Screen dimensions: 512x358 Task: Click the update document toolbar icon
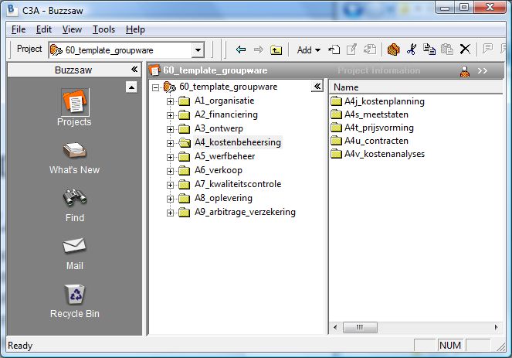click(x=370, y=49)
